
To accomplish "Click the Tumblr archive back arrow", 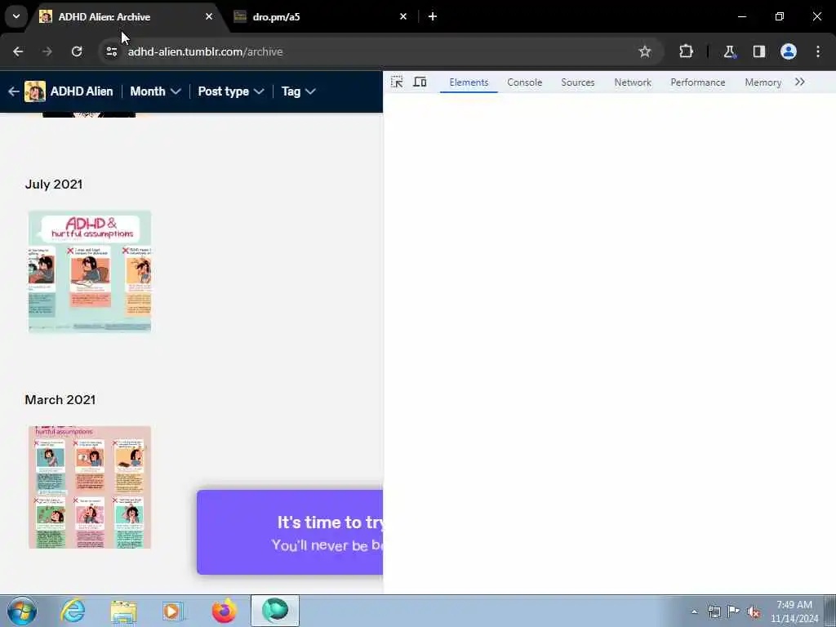I will pos(14,91).
